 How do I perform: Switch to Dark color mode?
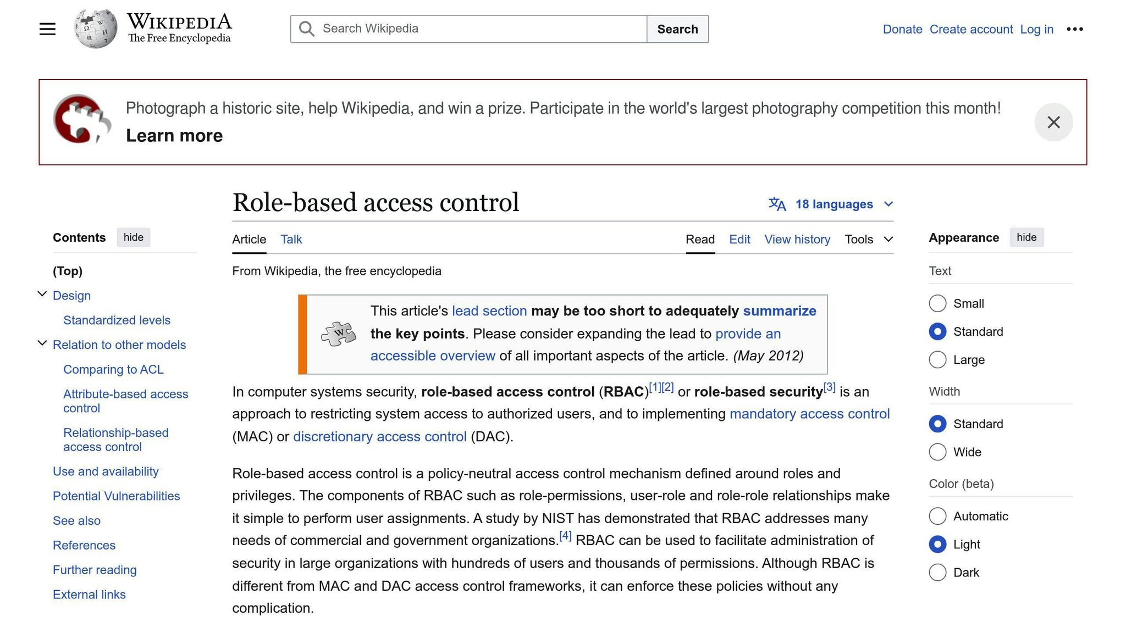[x=937, y=572]
